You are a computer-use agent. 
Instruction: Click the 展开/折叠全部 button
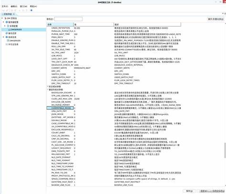point(216,19)
